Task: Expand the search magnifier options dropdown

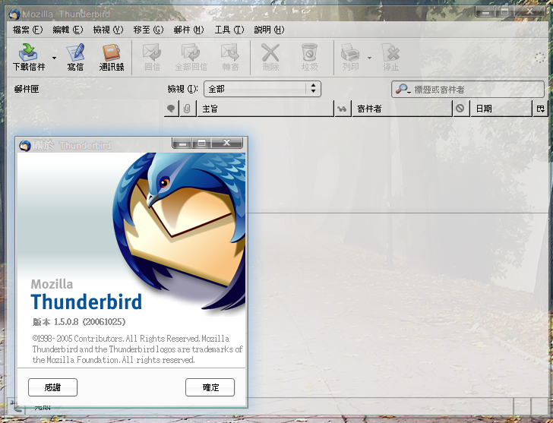Action: 403,90
